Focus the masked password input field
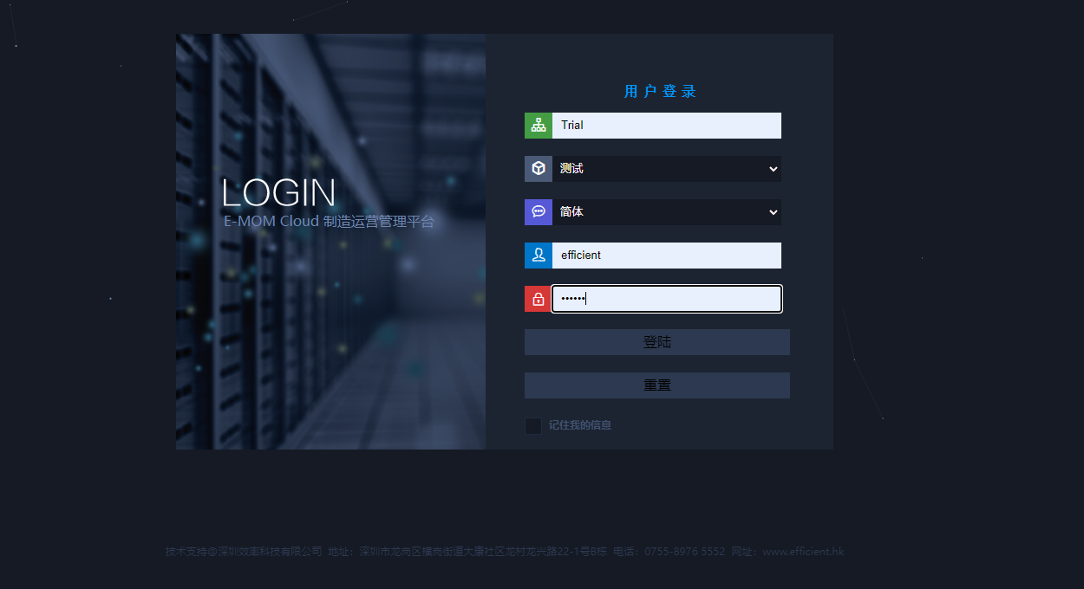 coord(666,299)
